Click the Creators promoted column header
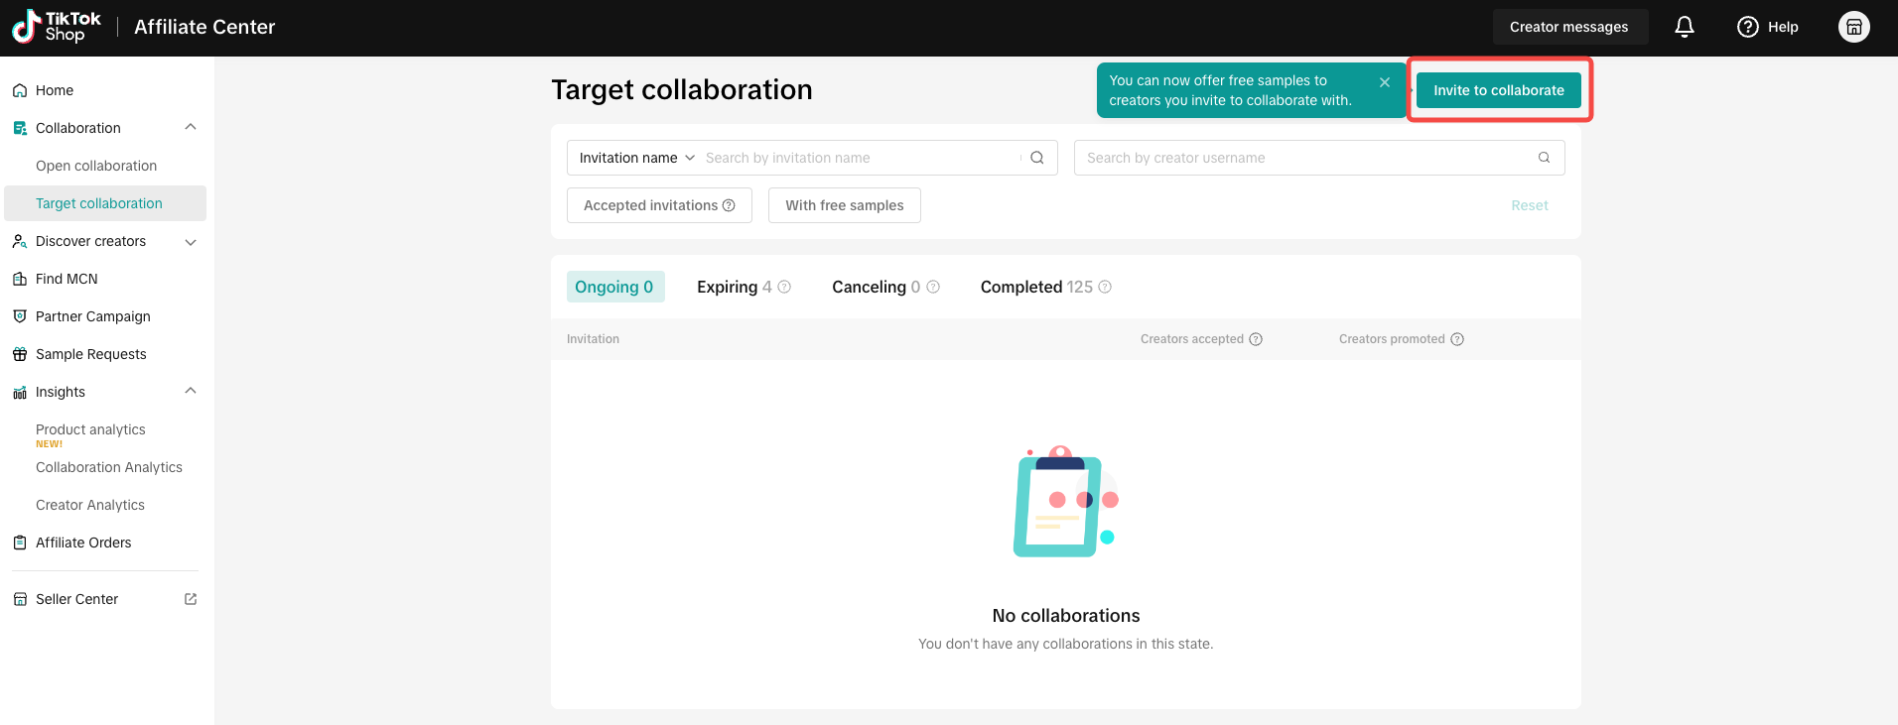This screenshot has height=725, width=1898. tap(1392, 339)
